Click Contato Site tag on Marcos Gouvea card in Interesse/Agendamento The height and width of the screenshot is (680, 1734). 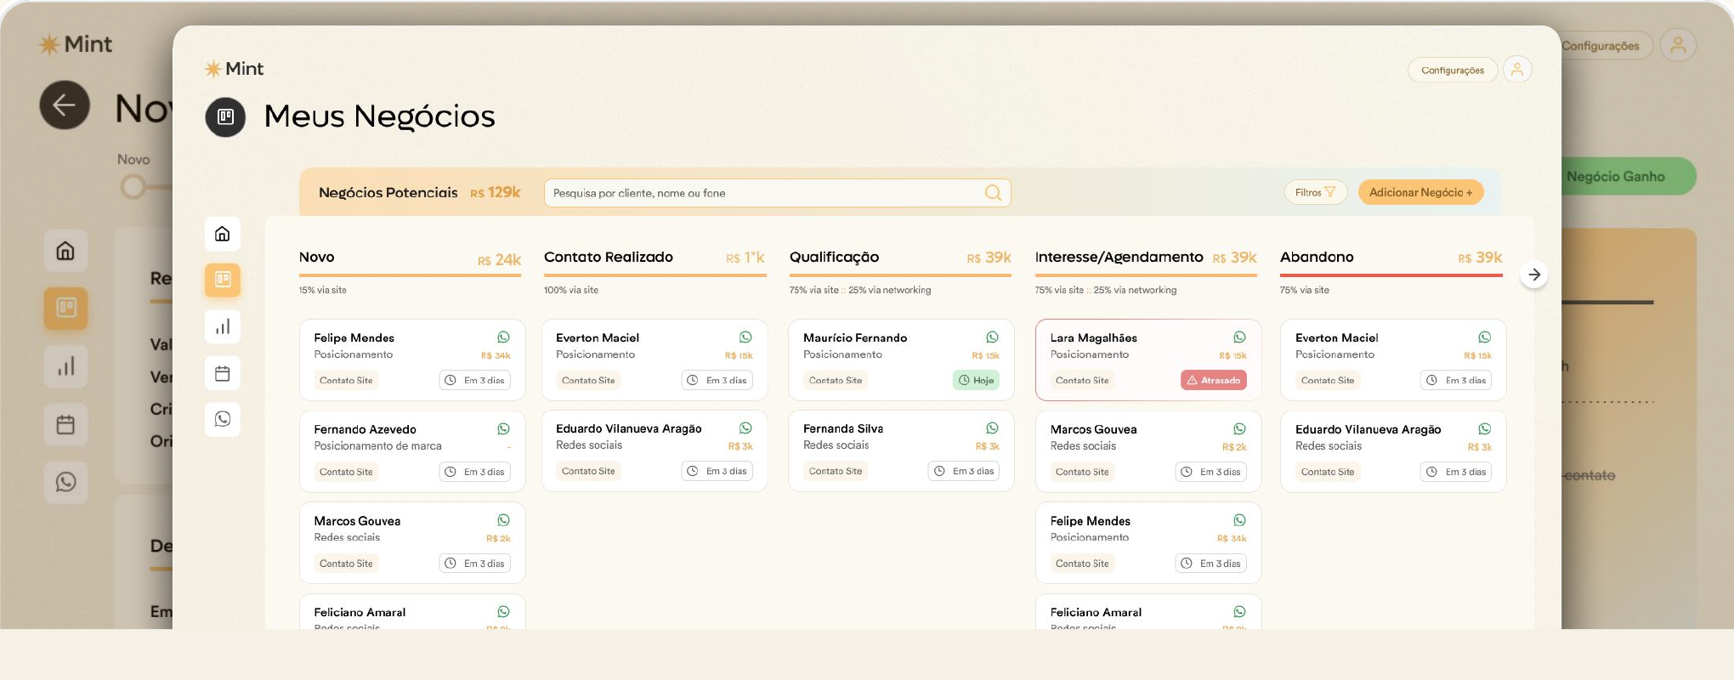1082,472
